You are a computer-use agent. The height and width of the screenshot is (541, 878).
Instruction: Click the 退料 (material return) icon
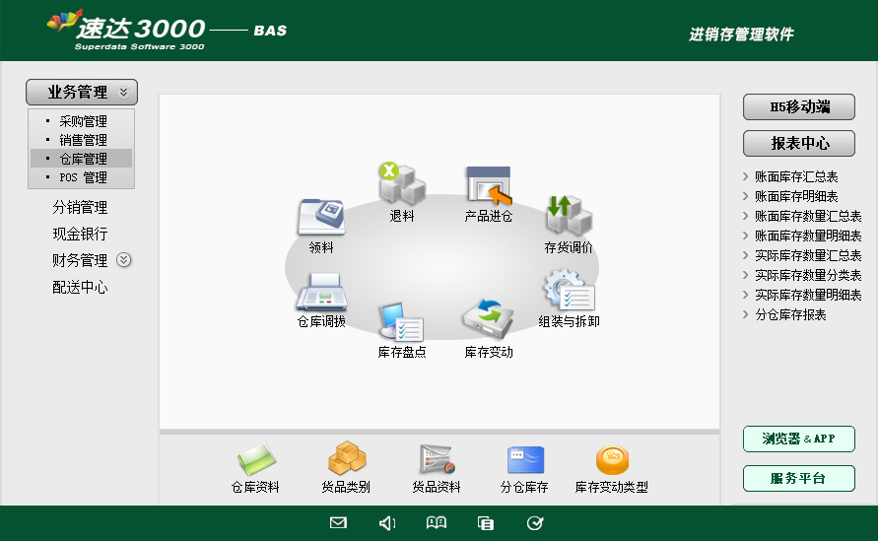[x=401, y=185]
